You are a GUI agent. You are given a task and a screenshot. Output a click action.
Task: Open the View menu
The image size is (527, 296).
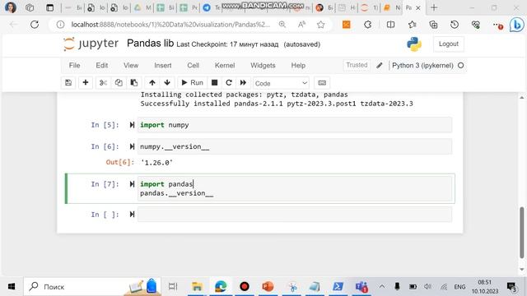pos(131,66)
